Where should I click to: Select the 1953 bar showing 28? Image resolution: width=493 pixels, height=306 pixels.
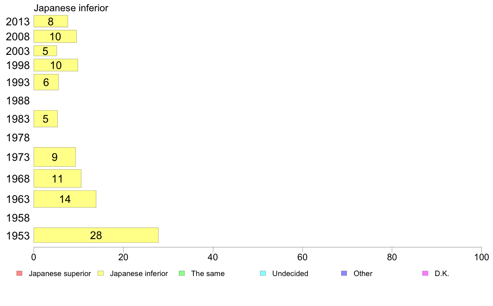[x=96, y=235]
